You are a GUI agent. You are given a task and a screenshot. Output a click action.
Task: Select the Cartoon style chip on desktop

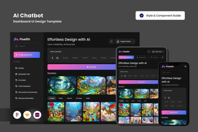click(x=85, y=58)
